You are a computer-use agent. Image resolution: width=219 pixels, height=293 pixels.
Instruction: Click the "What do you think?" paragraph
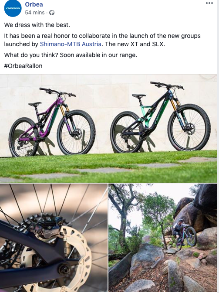point(71,55)
